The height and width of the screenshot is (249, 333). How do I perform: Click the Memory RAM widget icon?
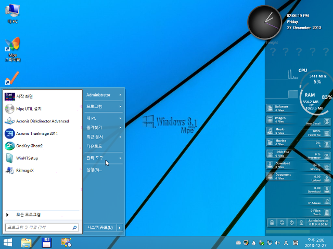[x=327, y=167]
